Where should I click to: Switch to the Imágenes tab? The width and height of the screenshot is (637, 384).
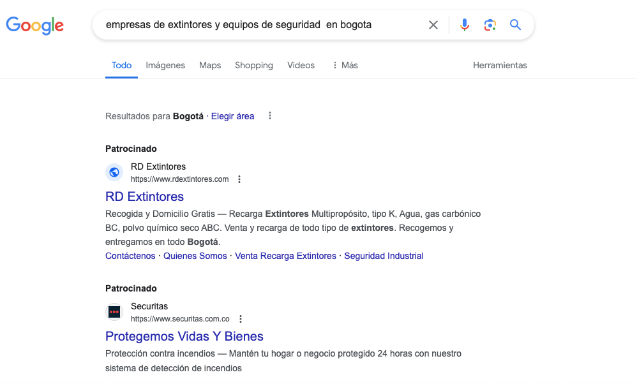tap(165, 65)
